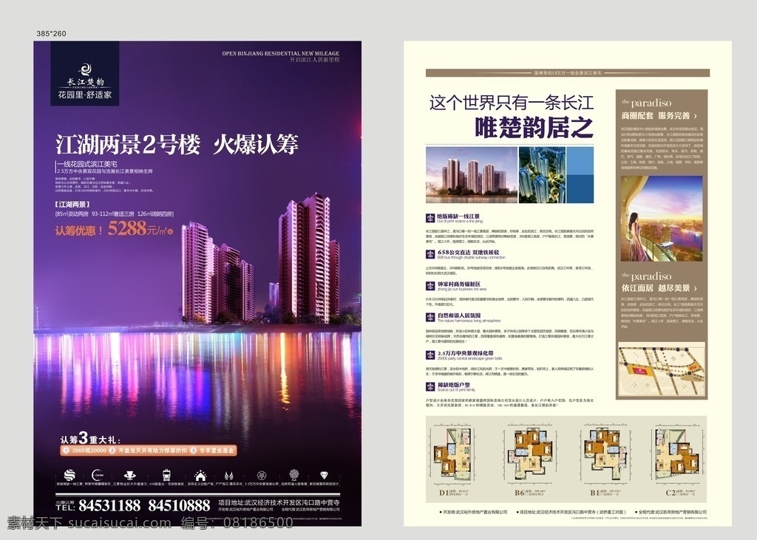757x540 pixels.
Task: Click the fleur-de-lis icon beside 2.5万方中央景观绿化带
Action: 430,355
